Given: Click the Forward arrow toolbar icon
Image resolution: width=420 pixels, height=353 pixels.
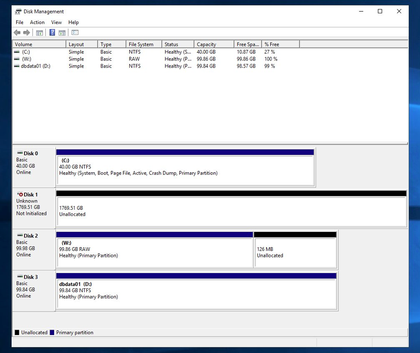Looking at the screenshot, I should (26, 33).
